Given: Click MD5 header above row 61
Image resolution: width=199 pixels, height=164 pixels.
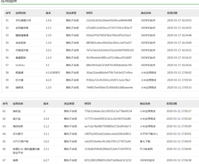Looking at the screenshot, I should [88, 103].
